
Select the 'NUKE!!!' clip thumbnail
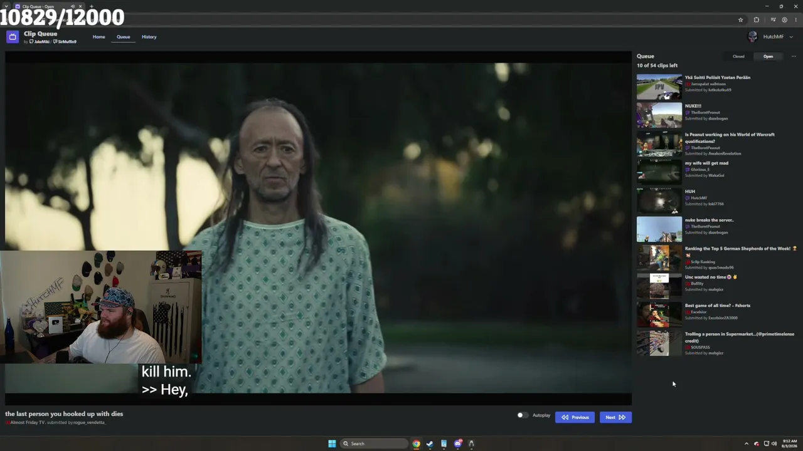click(659, 115)
